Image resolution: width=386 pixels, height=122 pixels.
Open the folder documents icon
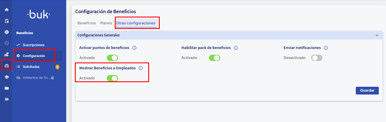(x=7, y=88)
